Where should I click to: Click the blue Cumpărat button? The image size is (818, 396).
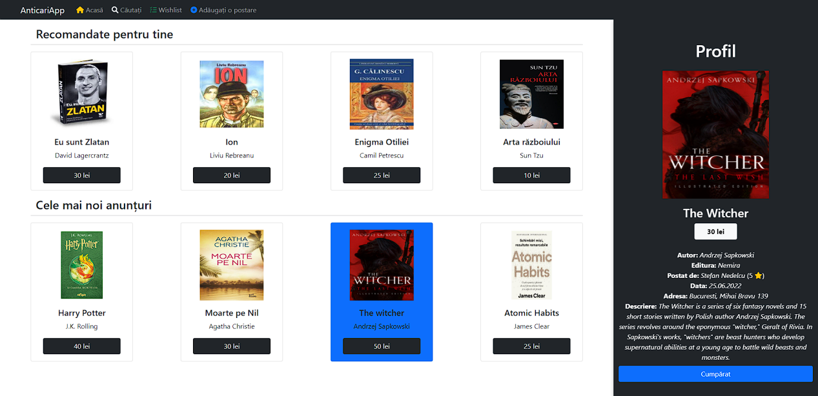click(x=715, y=374)
